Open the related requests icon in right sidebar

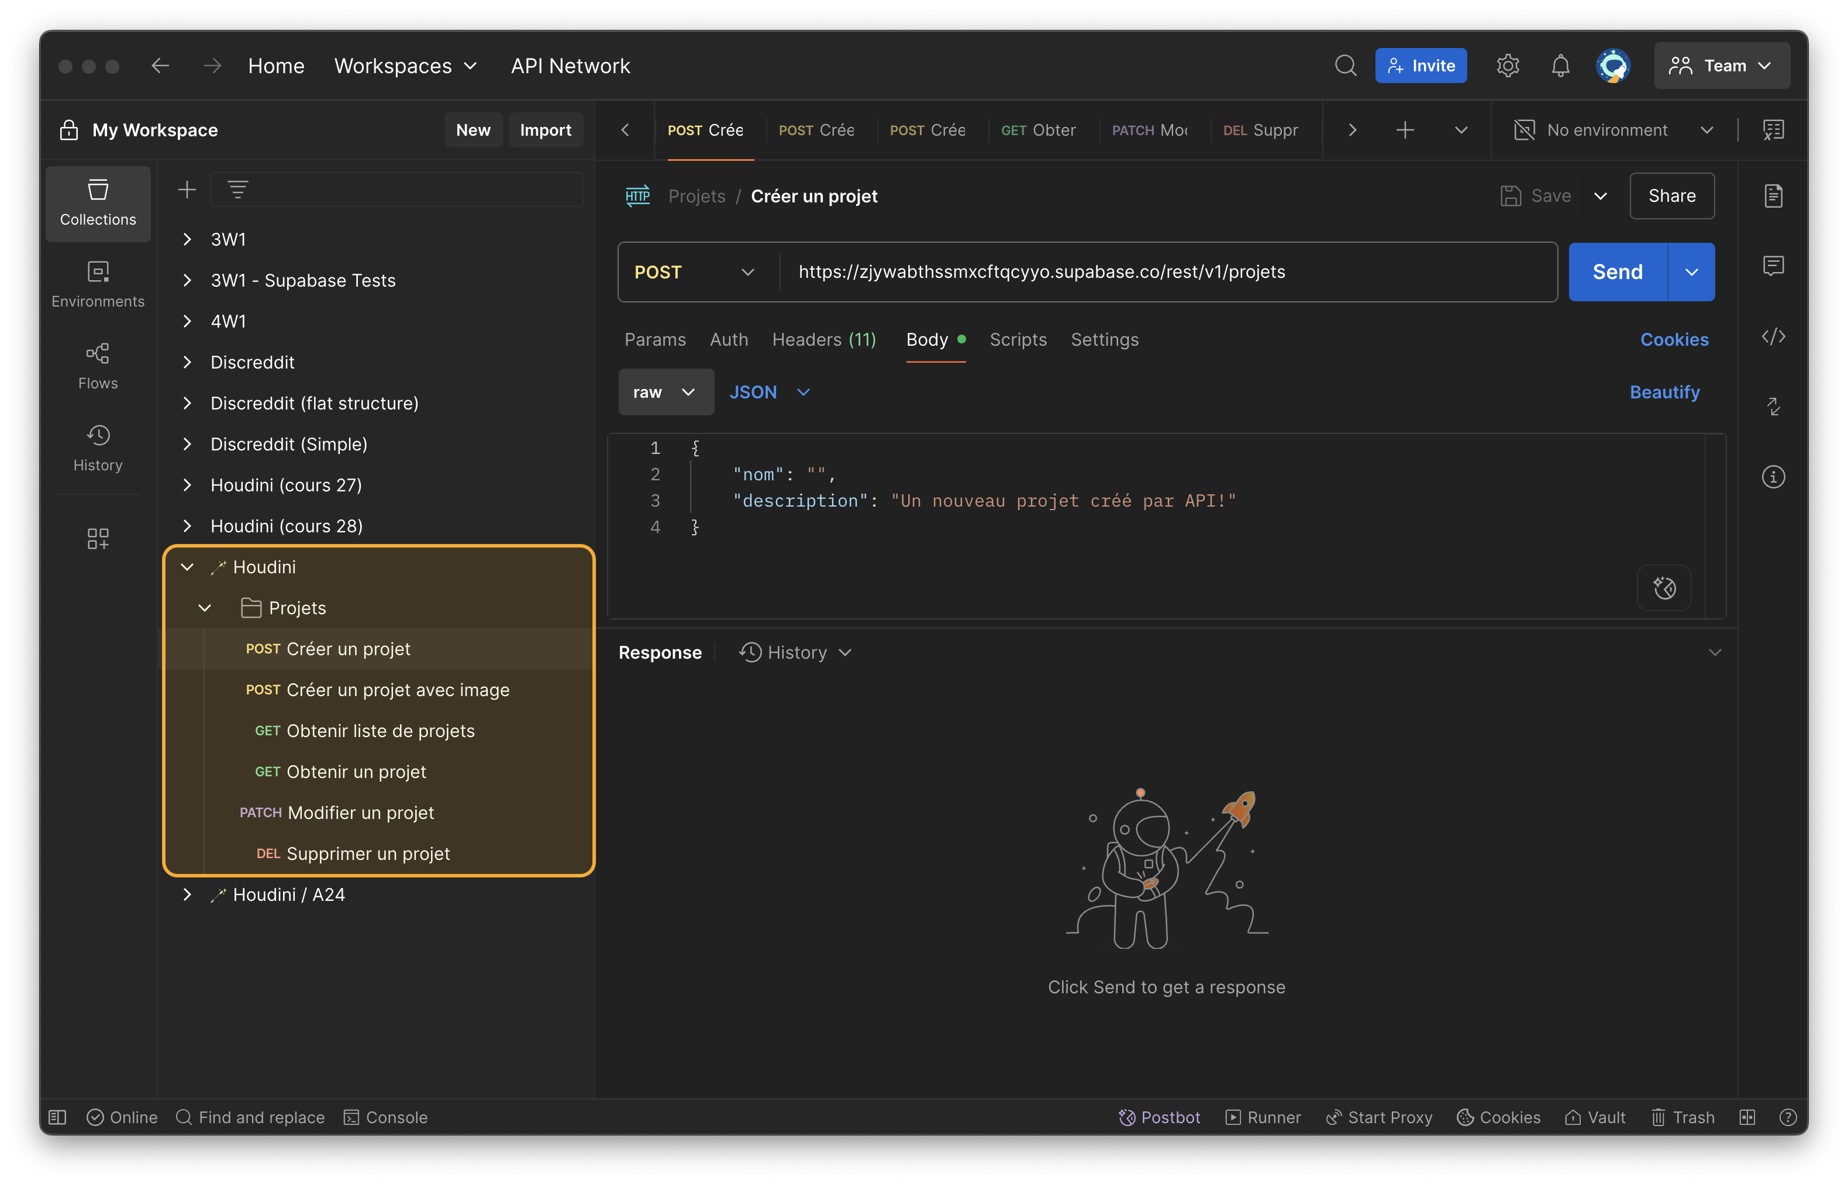(1773, 406)
